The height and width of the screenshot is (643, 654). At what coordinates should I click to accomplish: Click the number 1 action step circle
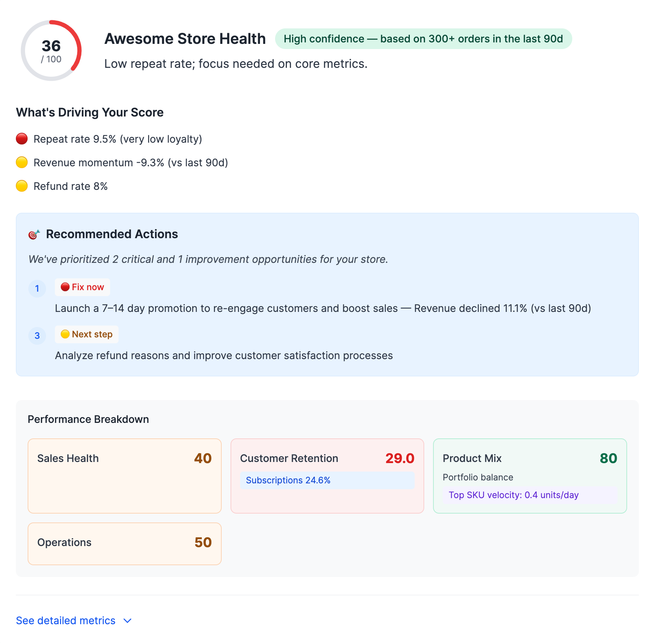[37, 288]
